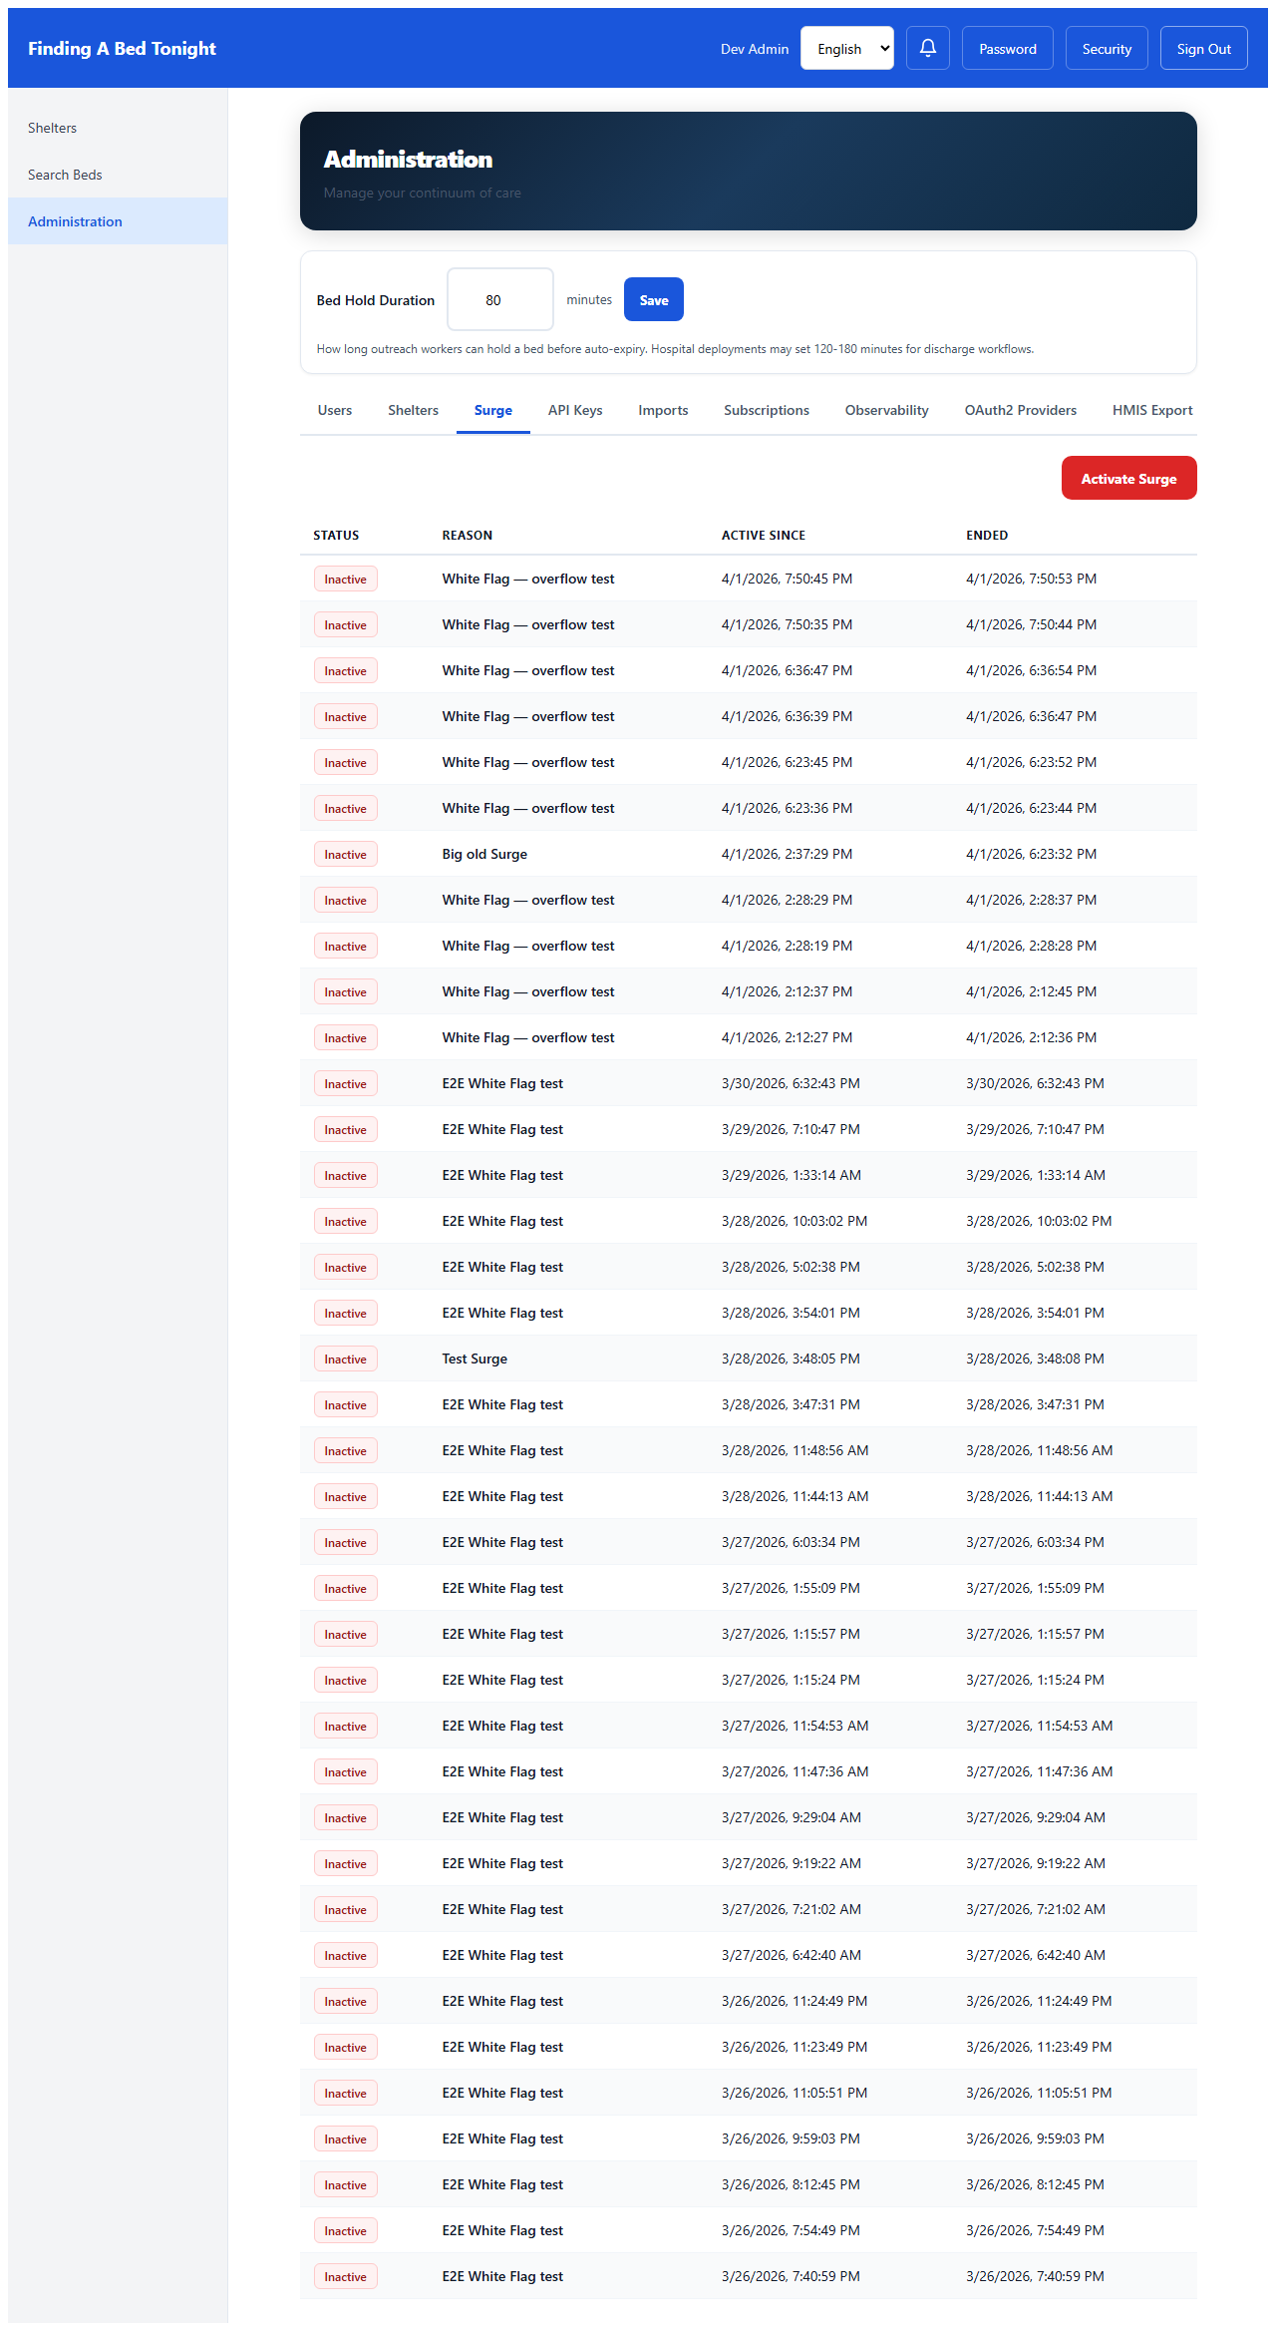Click the Password button
1276x2331 pixels.
point(1007,48)
